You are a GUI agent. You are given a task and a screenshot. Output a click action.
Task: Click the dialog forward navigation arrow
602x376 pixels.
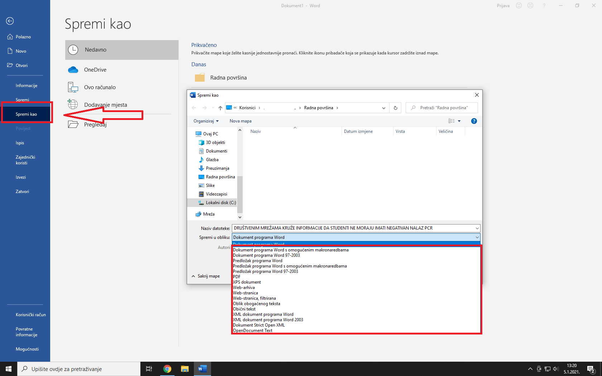coord(204,108)
